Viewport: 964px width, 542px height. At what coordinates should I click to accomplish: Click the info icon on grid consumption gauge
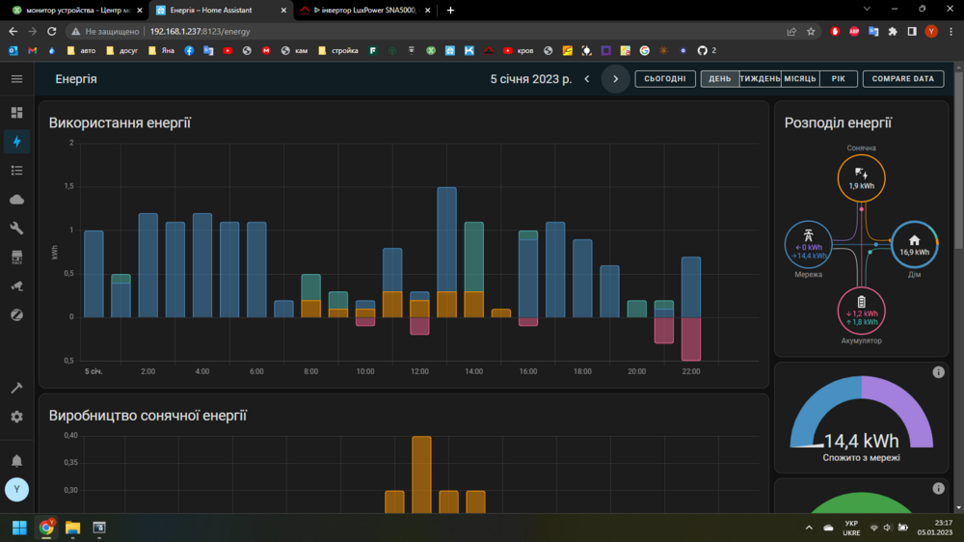tap(938, 372)
